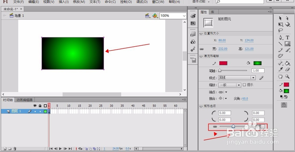Select the Bone tool
The width and height of the screenshot is (295, 152).
point(281,63)
